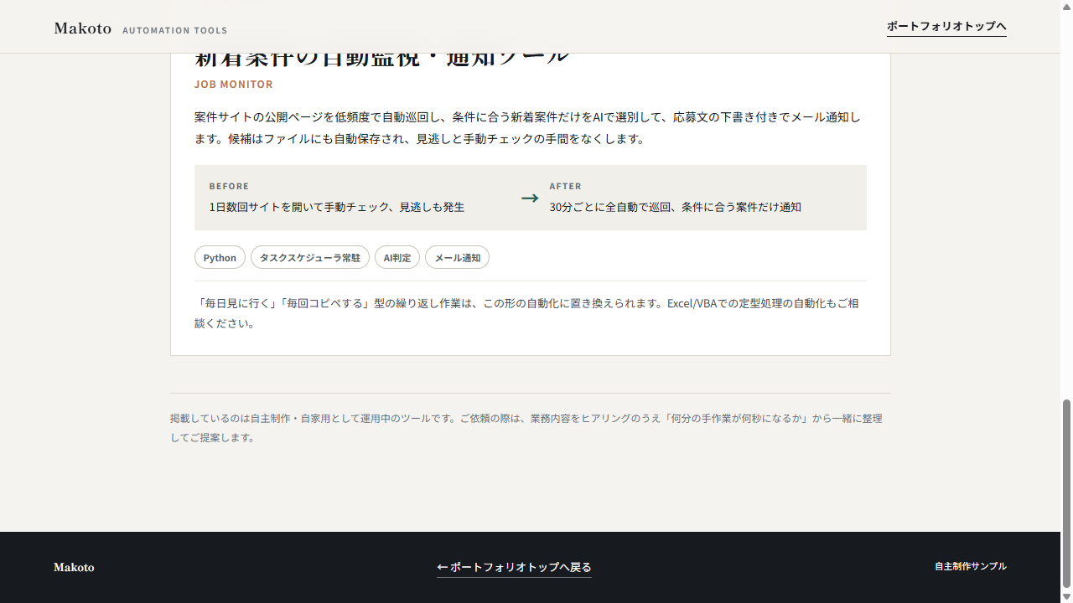
Task: Click the BEFORE heading label
Action: 229,186
